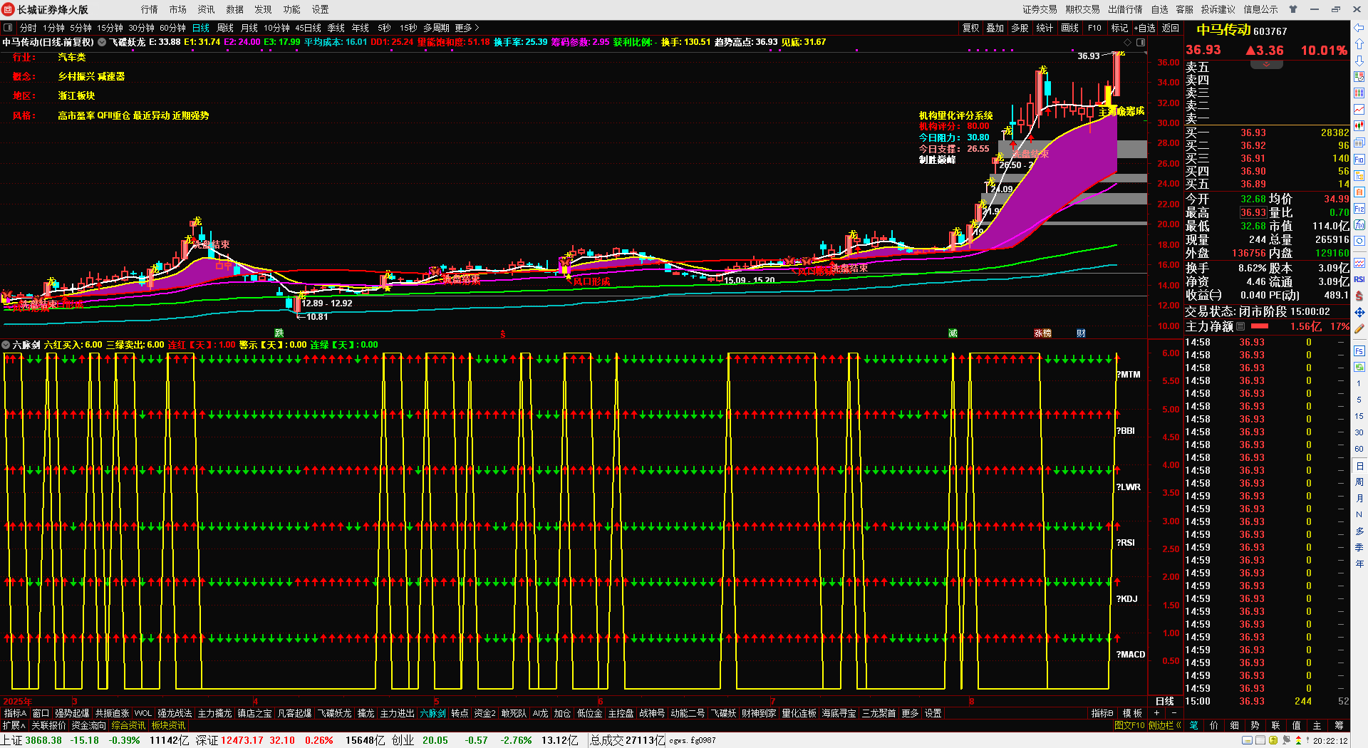Click the 图文F10 button
This screenshot has height=748, width=1368.
click(1129, 725)
